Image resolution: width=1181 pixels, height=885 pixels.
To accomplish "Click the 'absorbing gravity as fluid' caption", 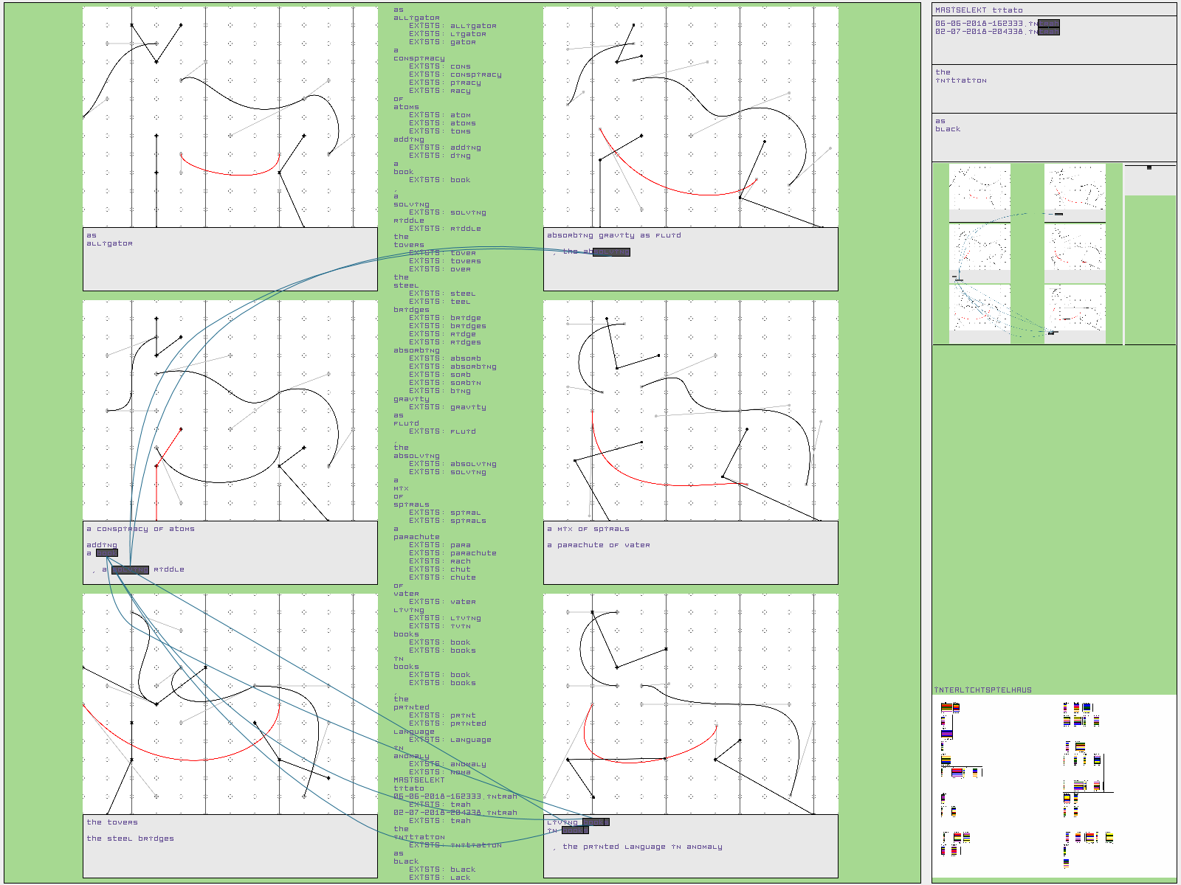I will (x=613, y=235).
